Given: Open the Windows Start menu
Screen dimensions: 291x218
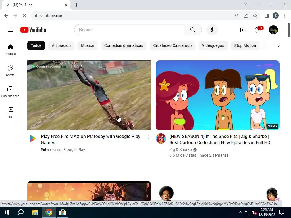Looking at the screenshot, I should [x=7, y=212].
